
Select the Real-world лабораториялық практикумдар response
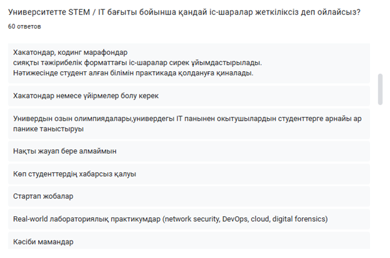click(170, 219)
